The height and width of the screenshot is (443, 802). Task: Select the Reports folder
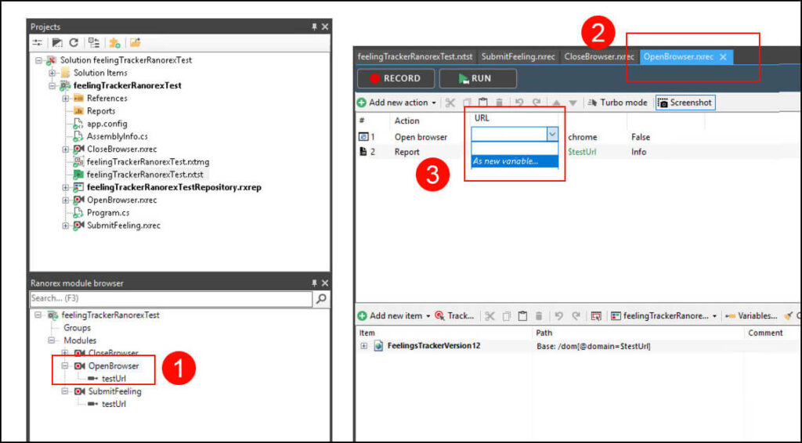[101, 111]
